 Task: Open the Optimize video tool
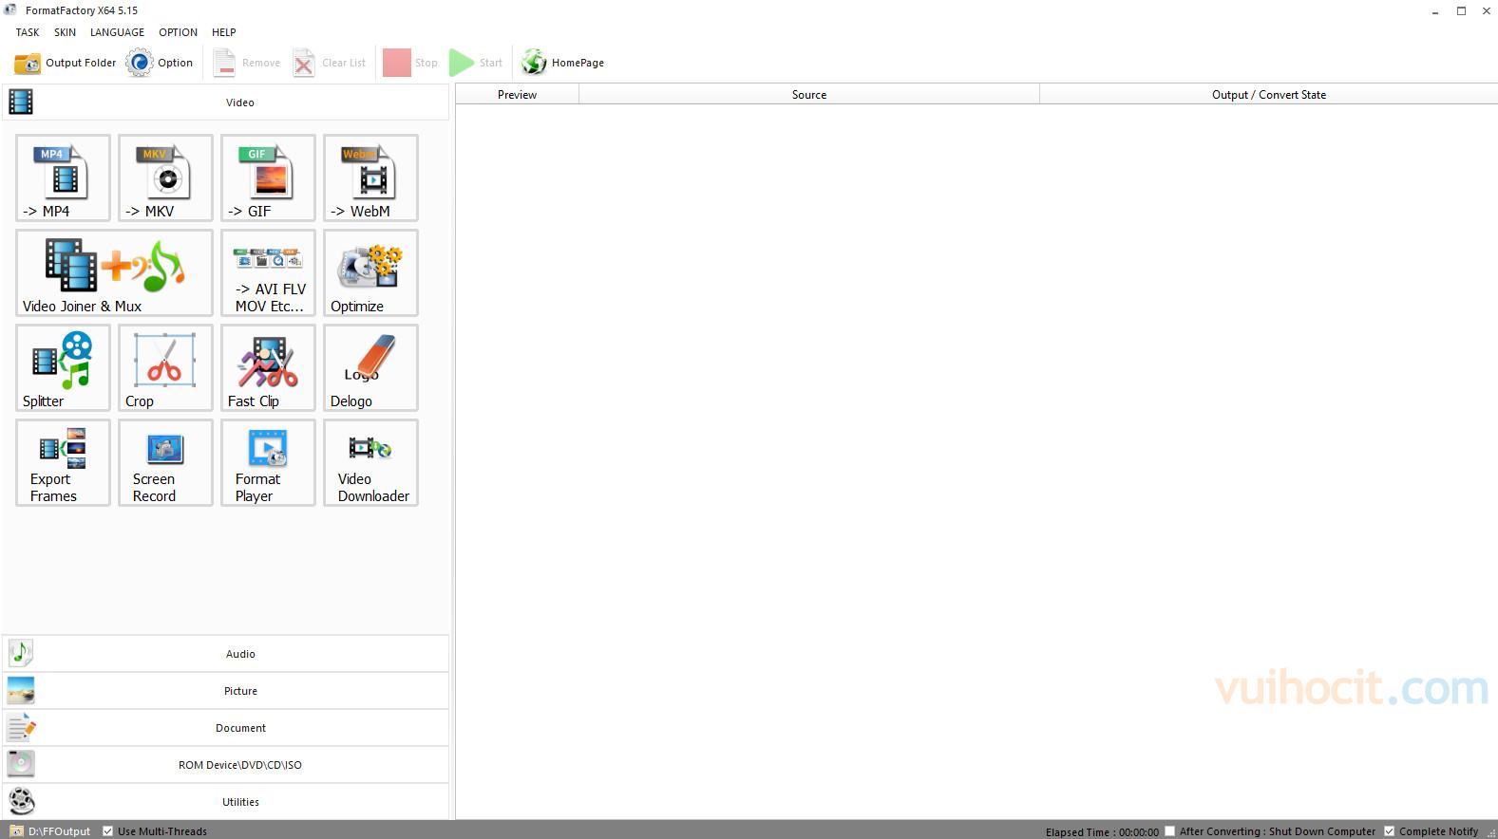point(370,272)
